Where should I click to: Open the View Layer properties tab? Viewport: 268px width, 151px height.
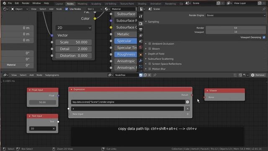141,35
